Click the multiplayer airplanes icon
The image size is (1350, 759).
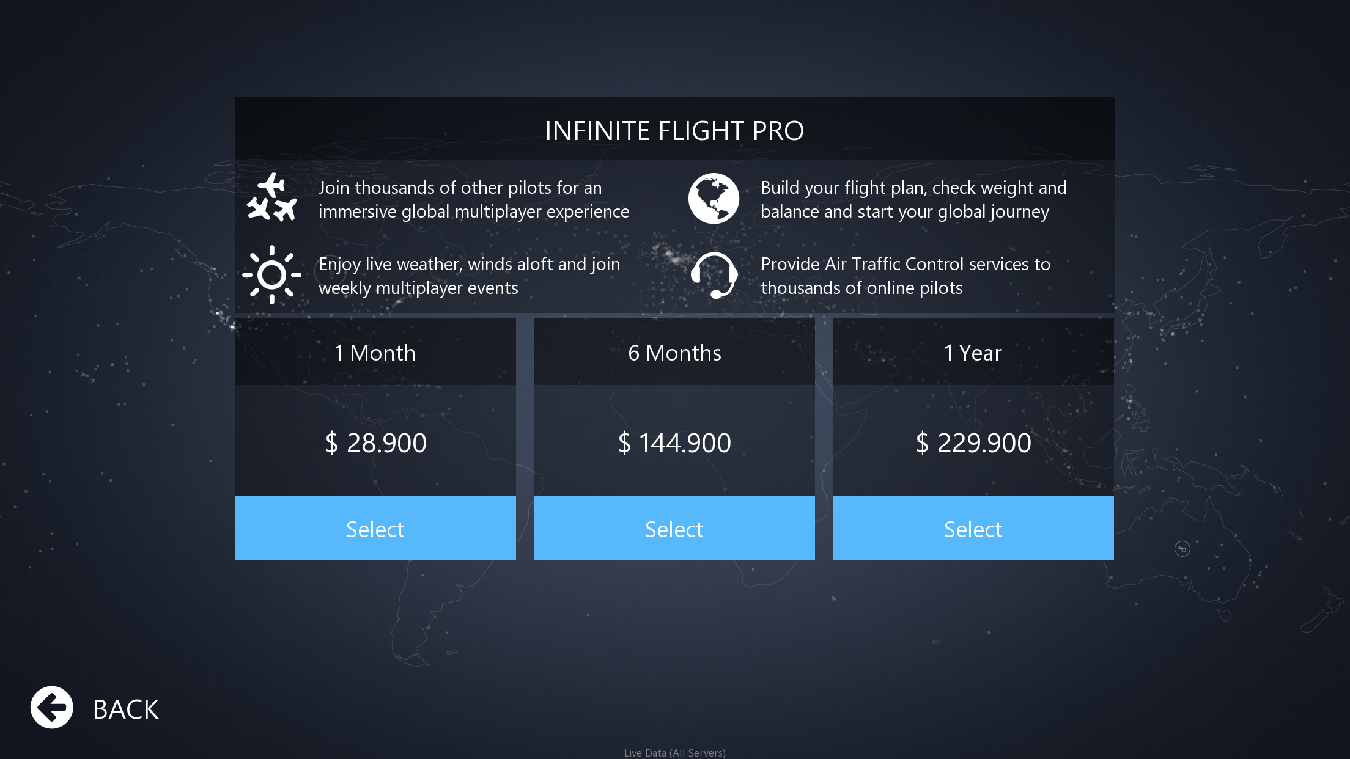pos(272,197)
